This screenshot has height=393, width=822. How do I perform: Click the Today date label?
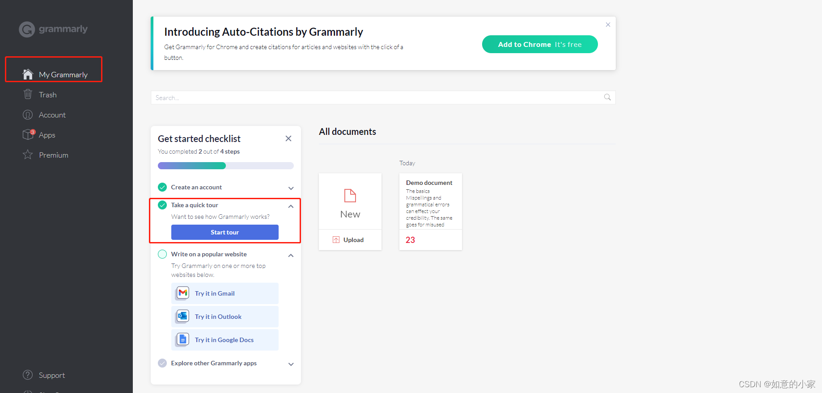click(x=407, y=163)
